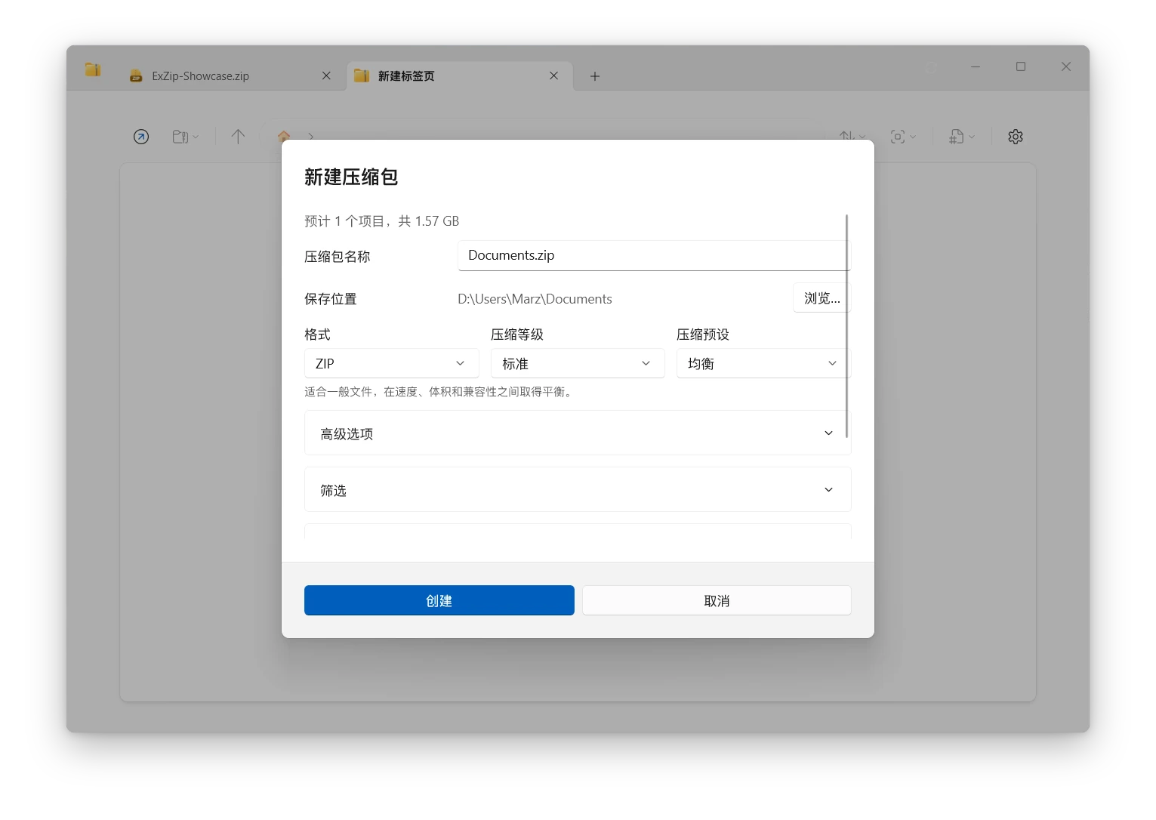Click the 压缩包名称 label
Image resolution: width=1156 pixels, height=820 pixels.
click(x=338, y=257)
